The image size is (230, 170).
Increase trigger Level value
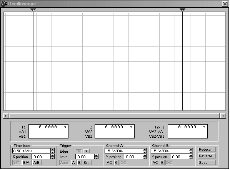[x=97, y=155]
